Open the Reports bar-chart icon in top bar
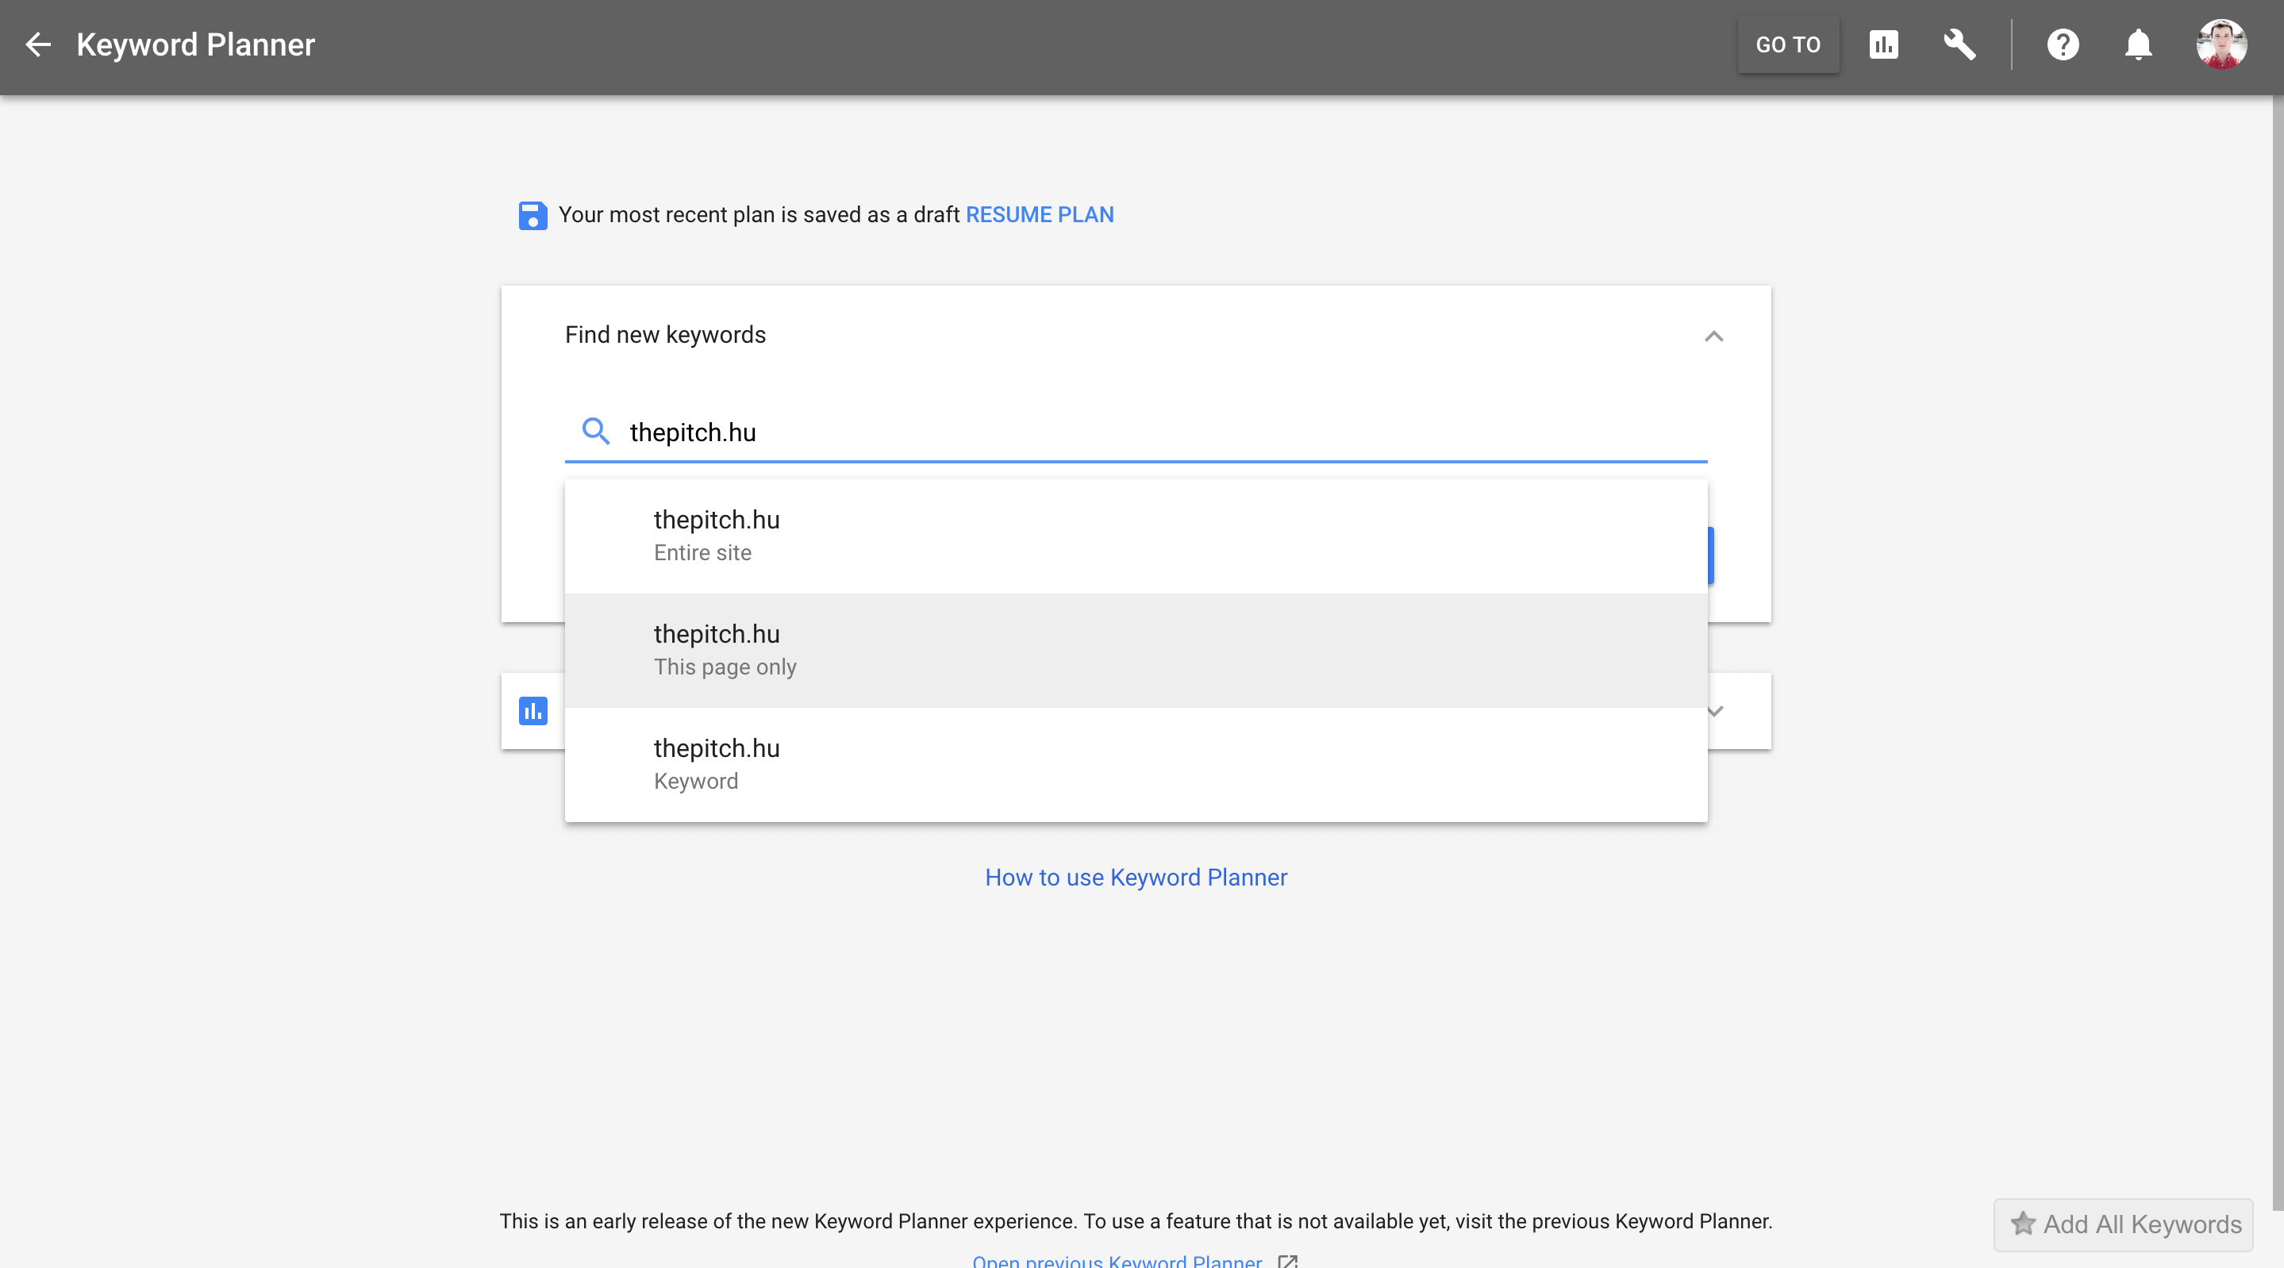Viewport: 2284px width, 1268px height. [1884, 44]
